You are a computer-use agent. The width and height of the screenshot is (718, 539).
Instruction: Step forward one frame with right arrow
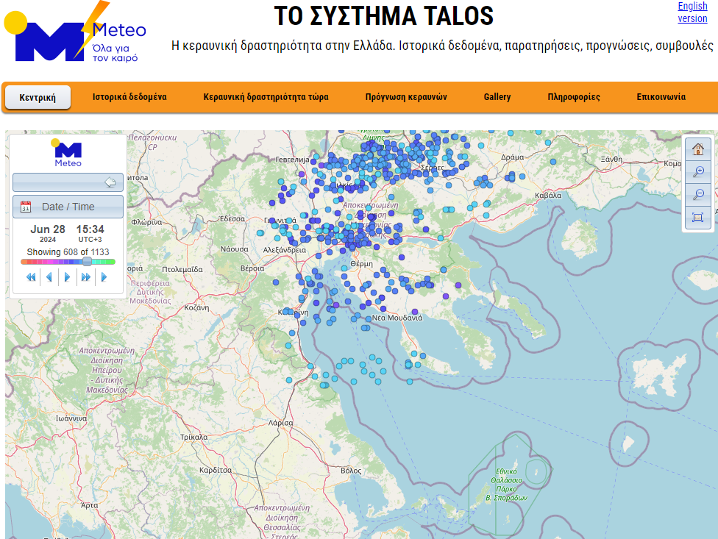(x=68, y=277)
